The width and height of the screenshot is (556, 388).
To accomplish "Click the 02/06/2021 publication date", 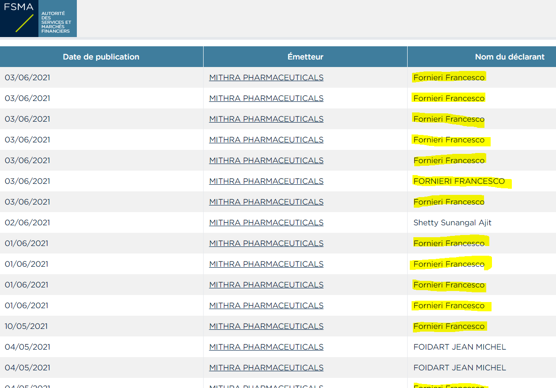I will click(x=27, y=223).
